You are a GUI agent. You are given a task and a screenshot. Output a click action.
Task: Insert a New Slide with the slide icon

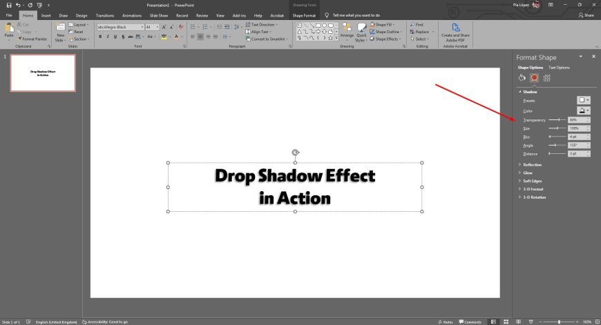[60, 27]
